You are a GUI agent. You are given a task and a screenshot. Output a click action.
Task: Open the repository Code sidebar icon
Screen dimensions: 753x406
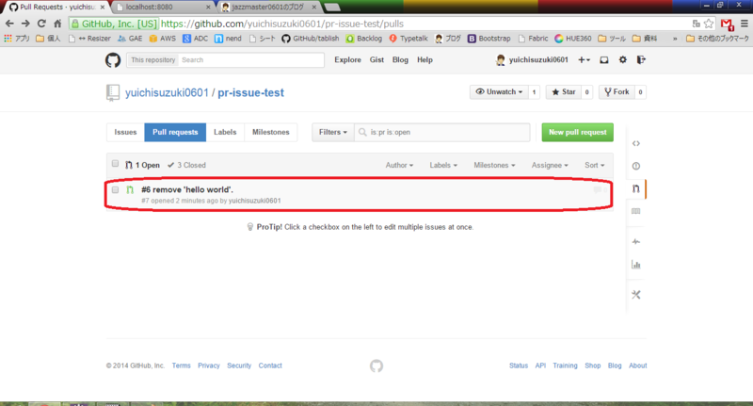(636, 143)
